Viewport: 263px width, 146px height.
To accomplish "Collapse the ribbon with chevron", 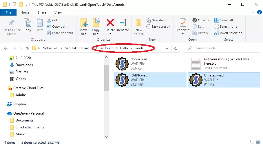I will pyautogui.click(x=253, y=12).
